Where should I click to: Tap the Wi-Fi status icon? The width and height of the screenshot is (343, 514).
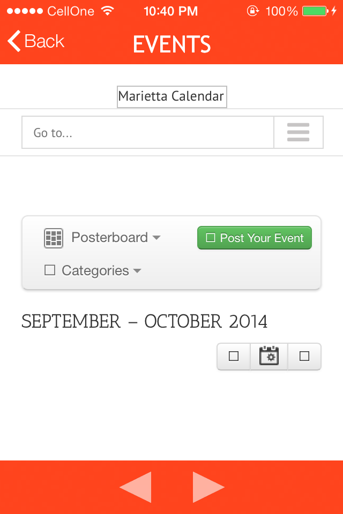pos(108,11)
